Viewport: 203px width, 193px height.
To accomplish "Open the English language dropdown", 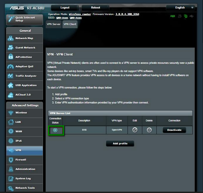I will pos(180,8).
